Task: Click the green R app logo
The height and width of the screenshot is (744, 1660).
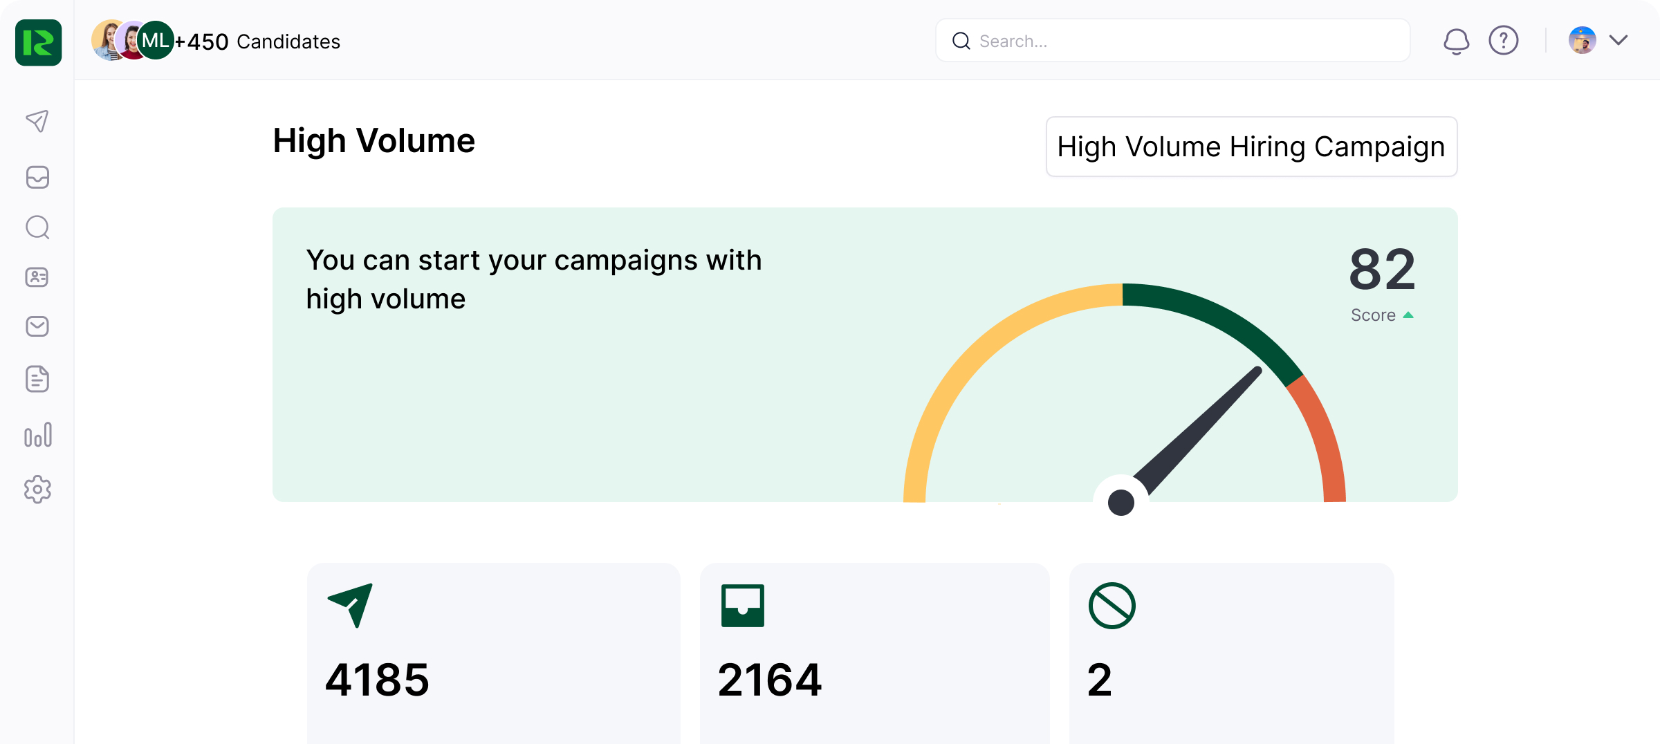Action: click(38, 43)
